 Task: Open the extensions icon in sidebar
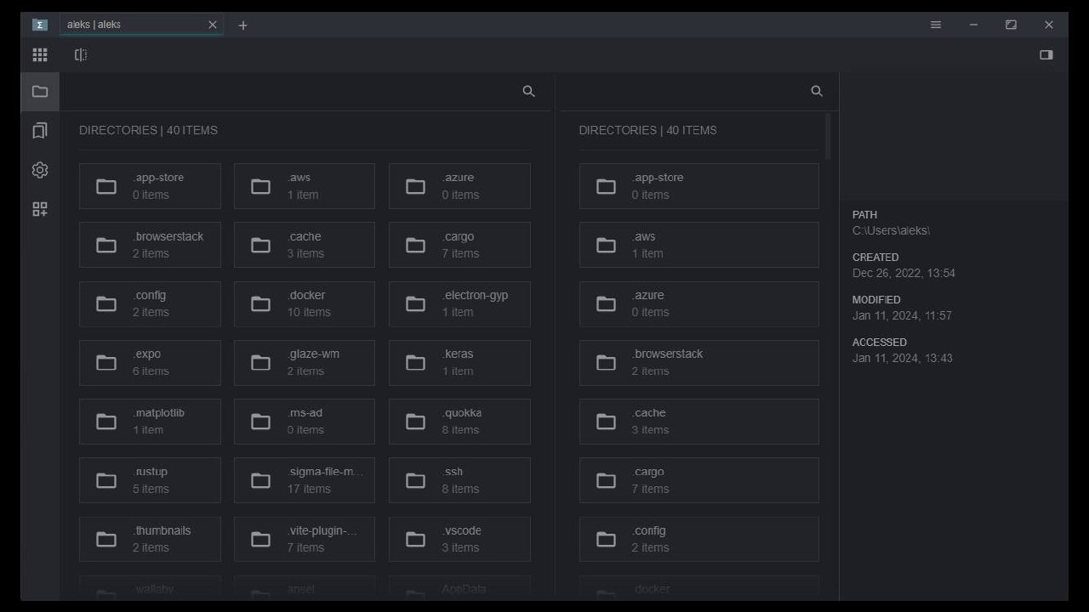point(40,209)
